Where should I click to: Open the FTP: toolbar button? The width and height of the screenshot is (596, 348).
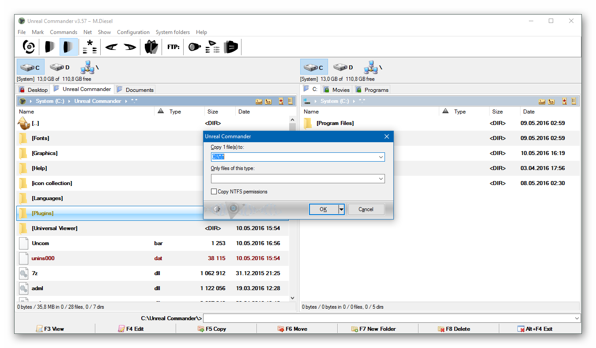pyautogui.click(x=173, y=46)
